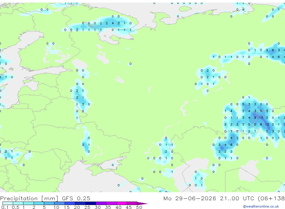Click the '9' precipitation value on map
Image resolution: width=285 pixels, height=209 pixels.
(255, 118)
